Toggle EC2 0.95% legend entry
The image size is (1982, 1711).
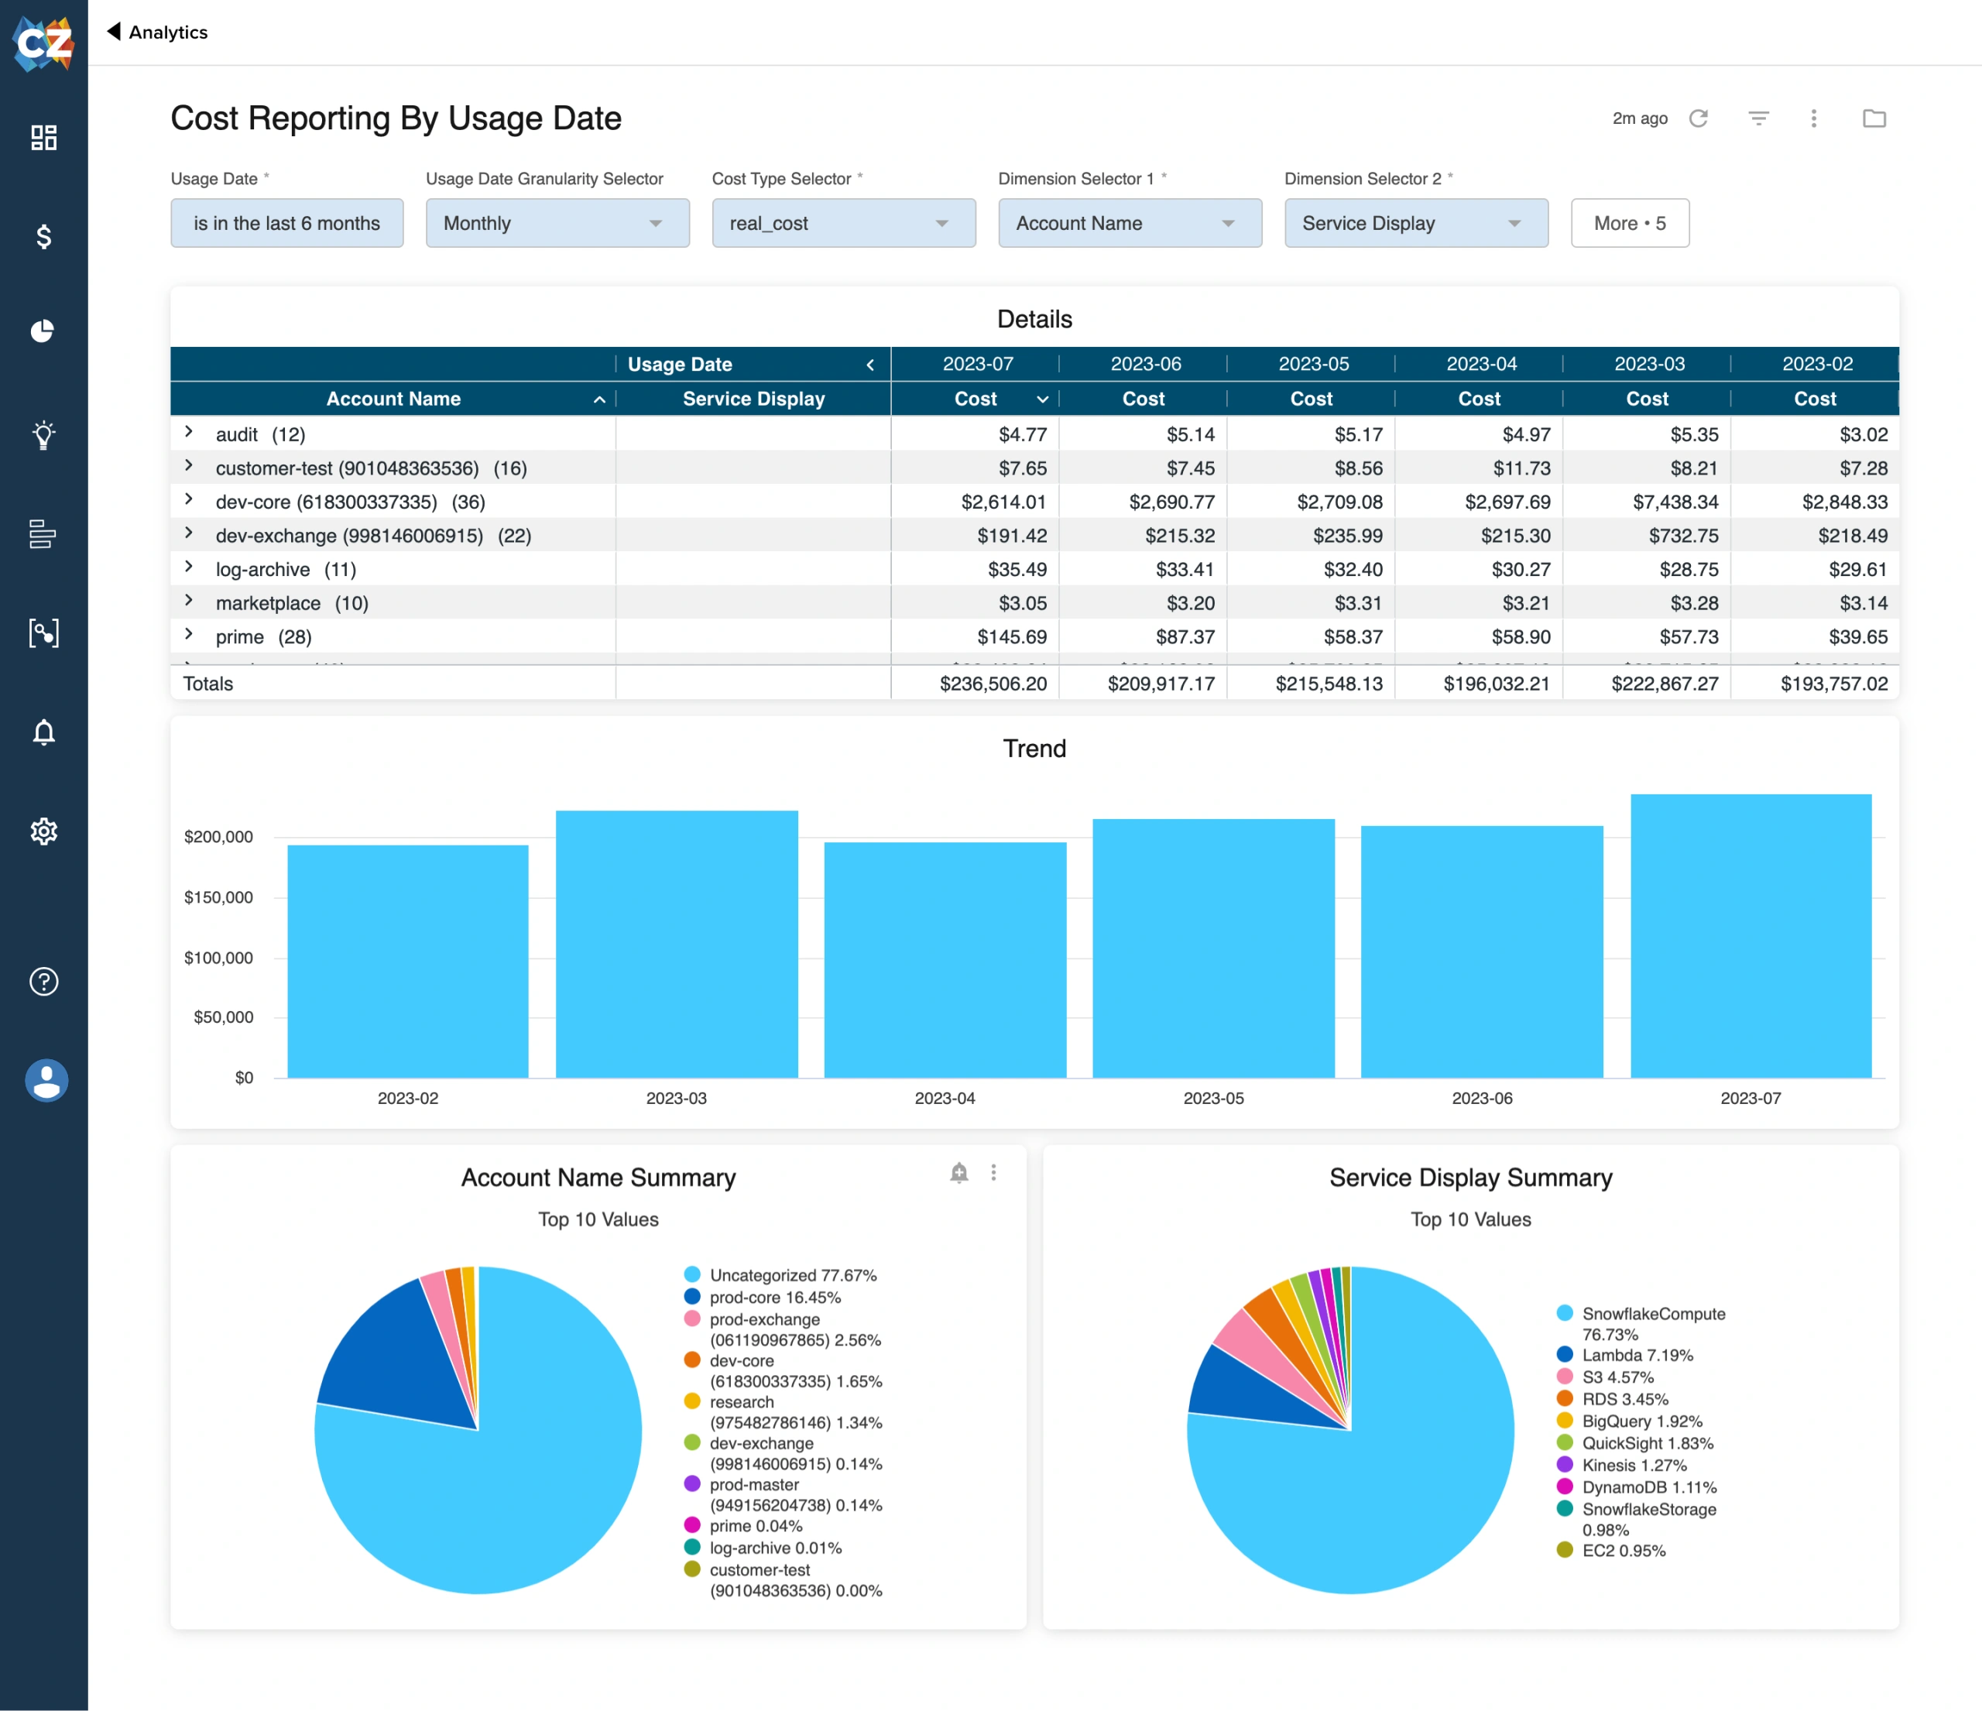(x=1611, y=1550)
